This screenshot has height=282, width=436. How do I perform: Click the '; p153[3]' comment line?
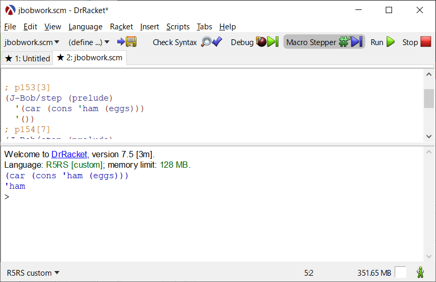click(x=27, y=88)
